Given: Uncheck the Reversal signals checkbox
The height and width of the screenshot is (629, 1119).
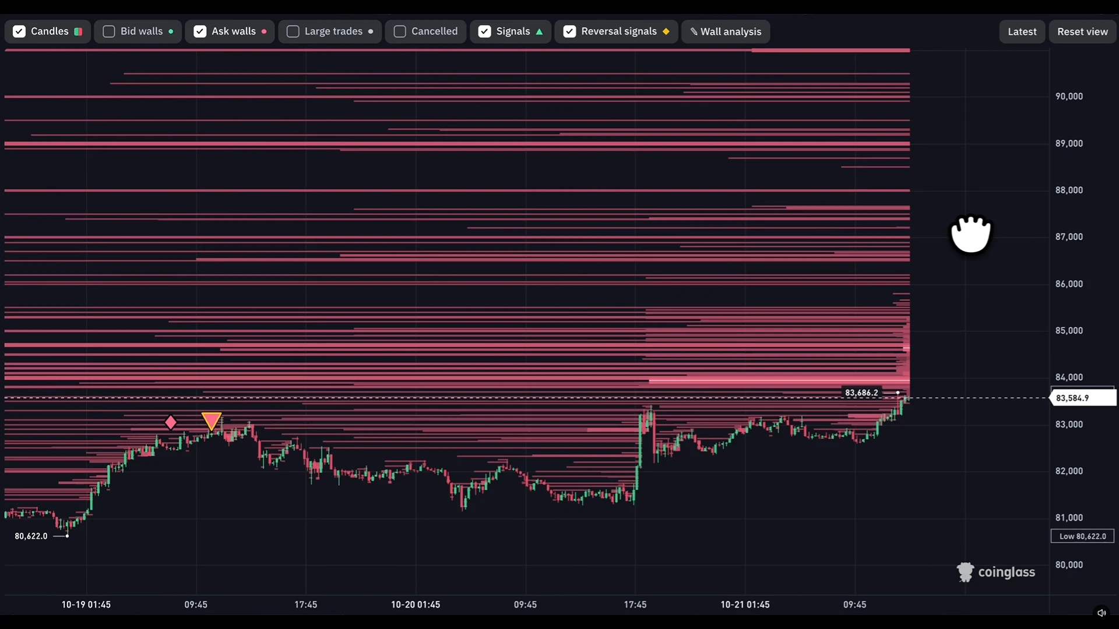Looking at the screenshot, I should coord(569,31).
